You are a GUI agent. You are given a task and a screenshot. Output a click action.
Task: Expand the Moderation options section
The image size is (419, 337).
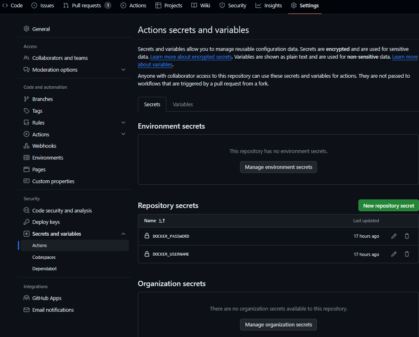tap(123, 70)
